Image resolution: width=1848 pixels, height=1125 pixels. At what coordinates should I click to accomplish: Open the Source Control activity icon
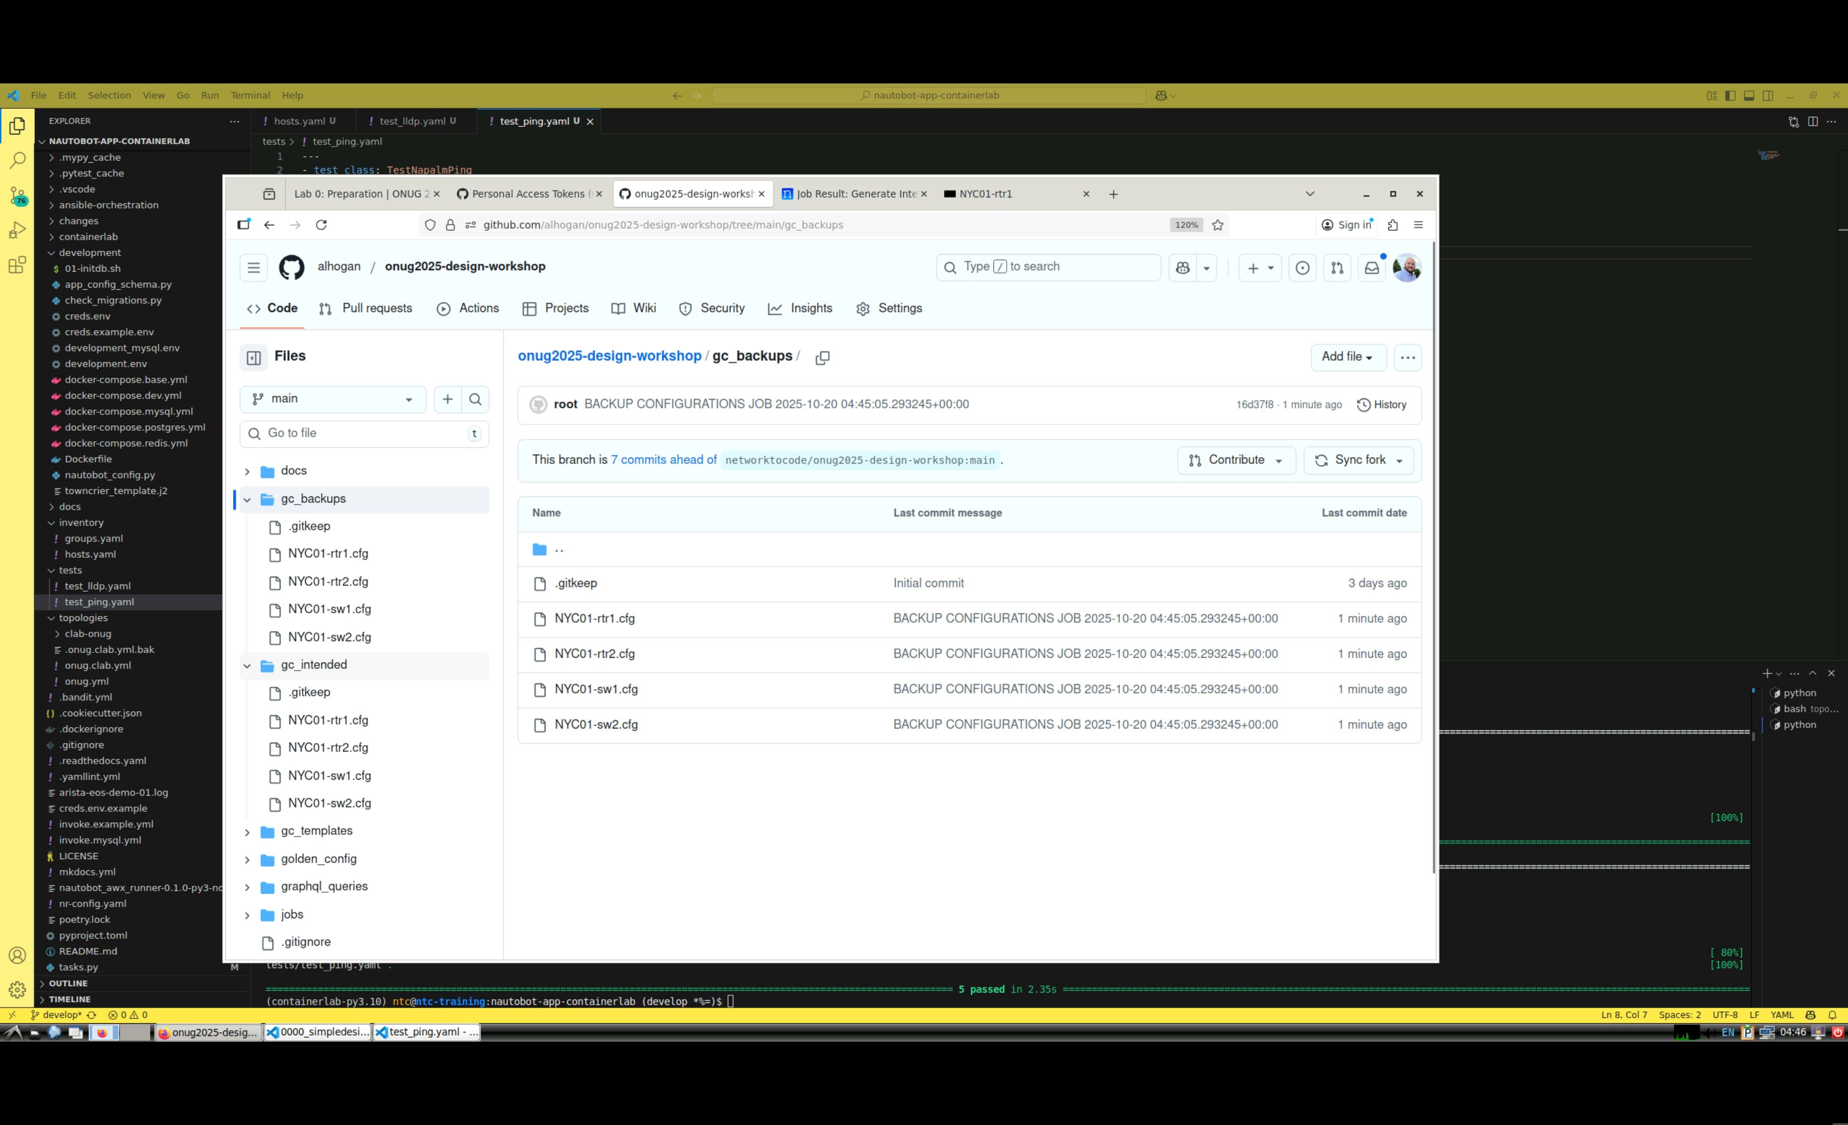click(x=17, y=196)
